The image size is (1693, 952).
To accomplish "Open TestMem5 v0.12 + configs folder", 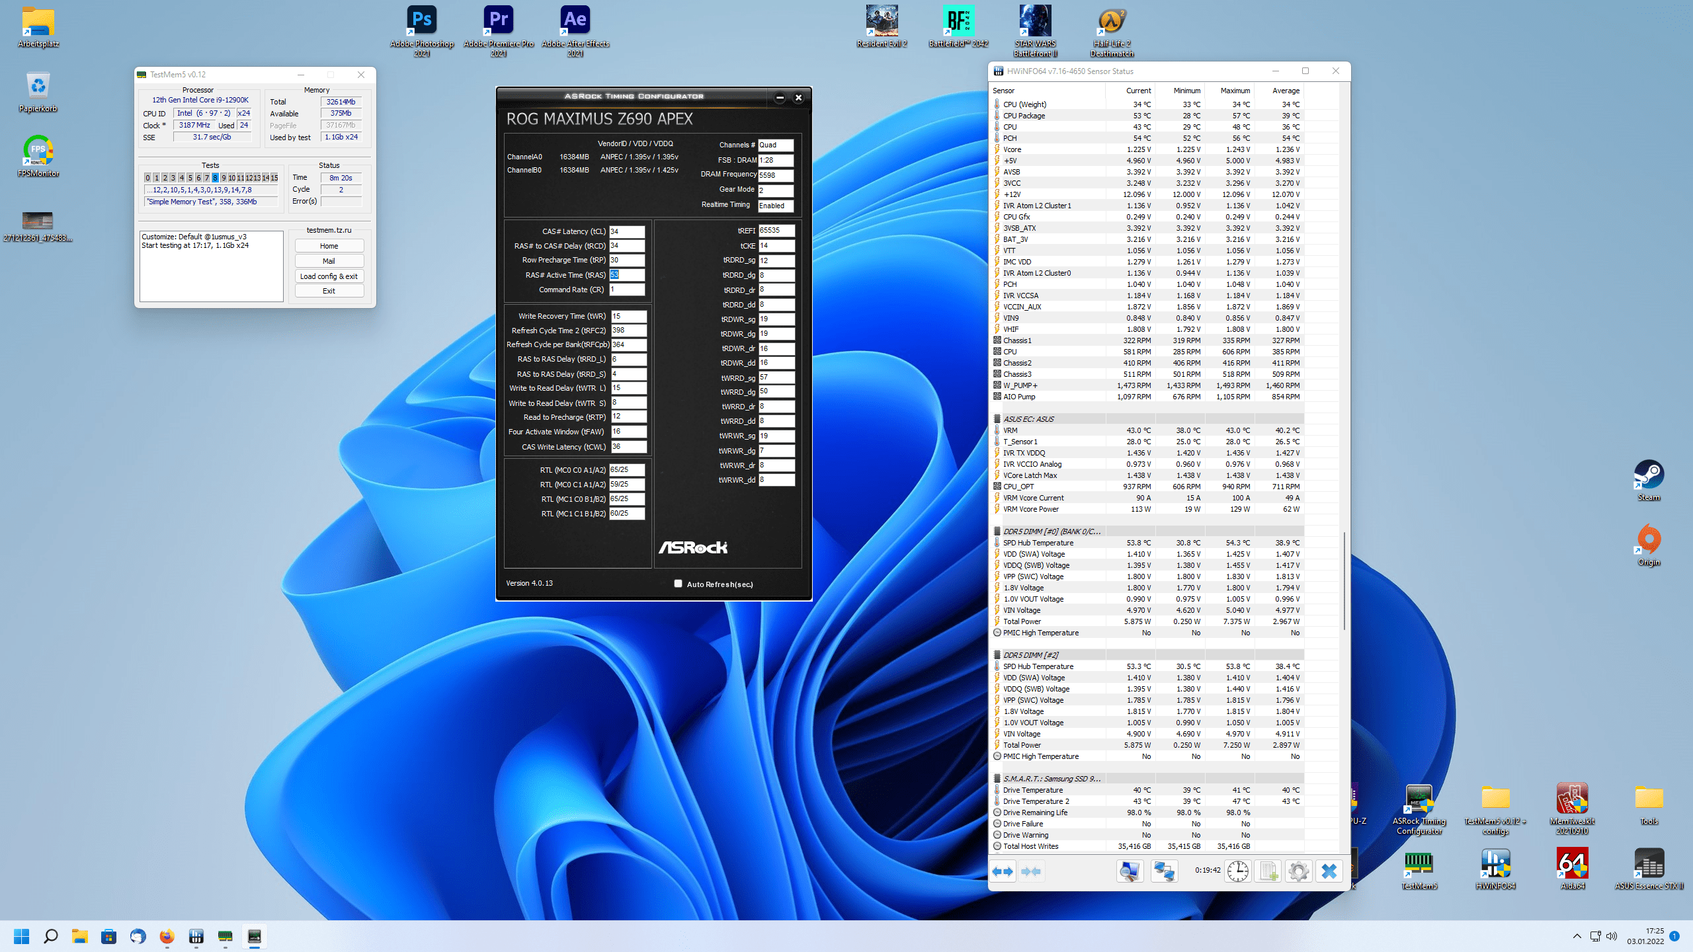I will coord(1495,809).
